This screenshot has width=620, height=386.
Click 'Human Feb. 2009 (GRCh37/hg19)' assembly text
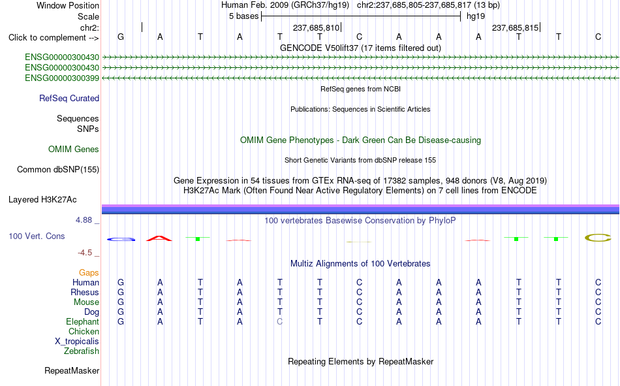(x=285, y=5)
